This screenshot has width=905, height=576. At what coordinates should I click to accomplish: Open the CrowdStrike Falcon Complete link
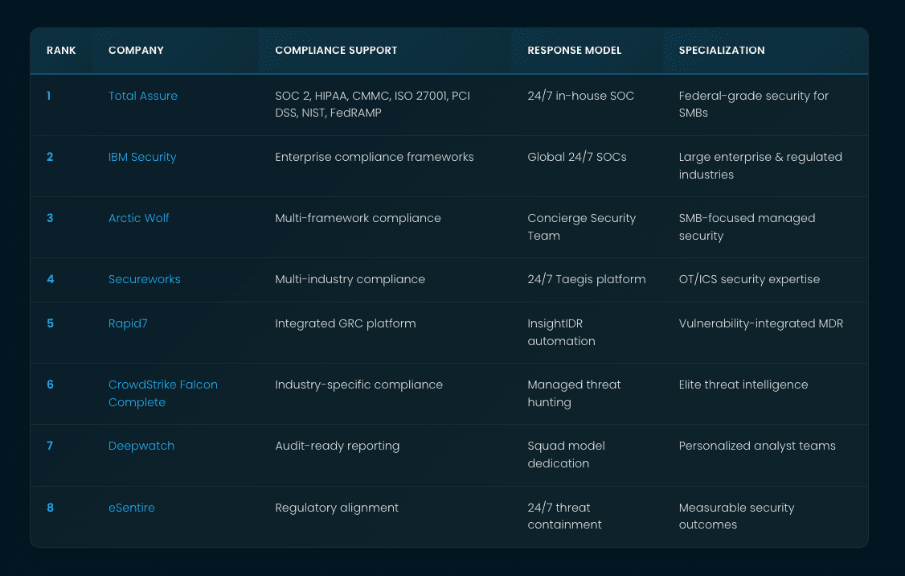[x=162, y=393]
